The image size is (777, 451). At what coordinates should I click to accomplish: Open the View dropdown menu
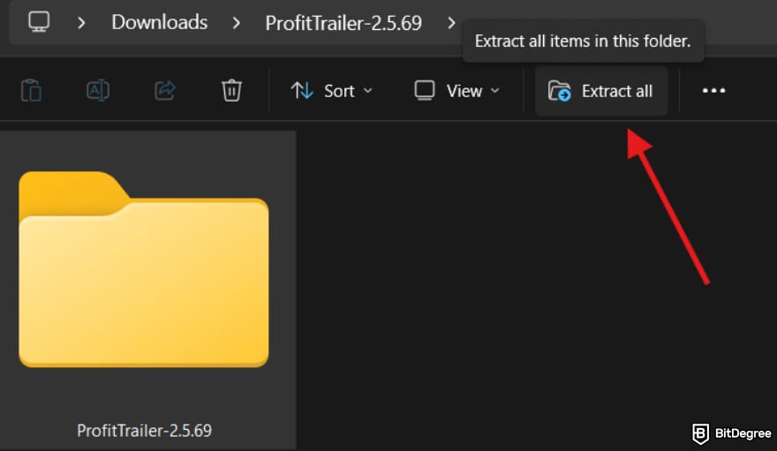pyautogui.click(x=456, y=91)
